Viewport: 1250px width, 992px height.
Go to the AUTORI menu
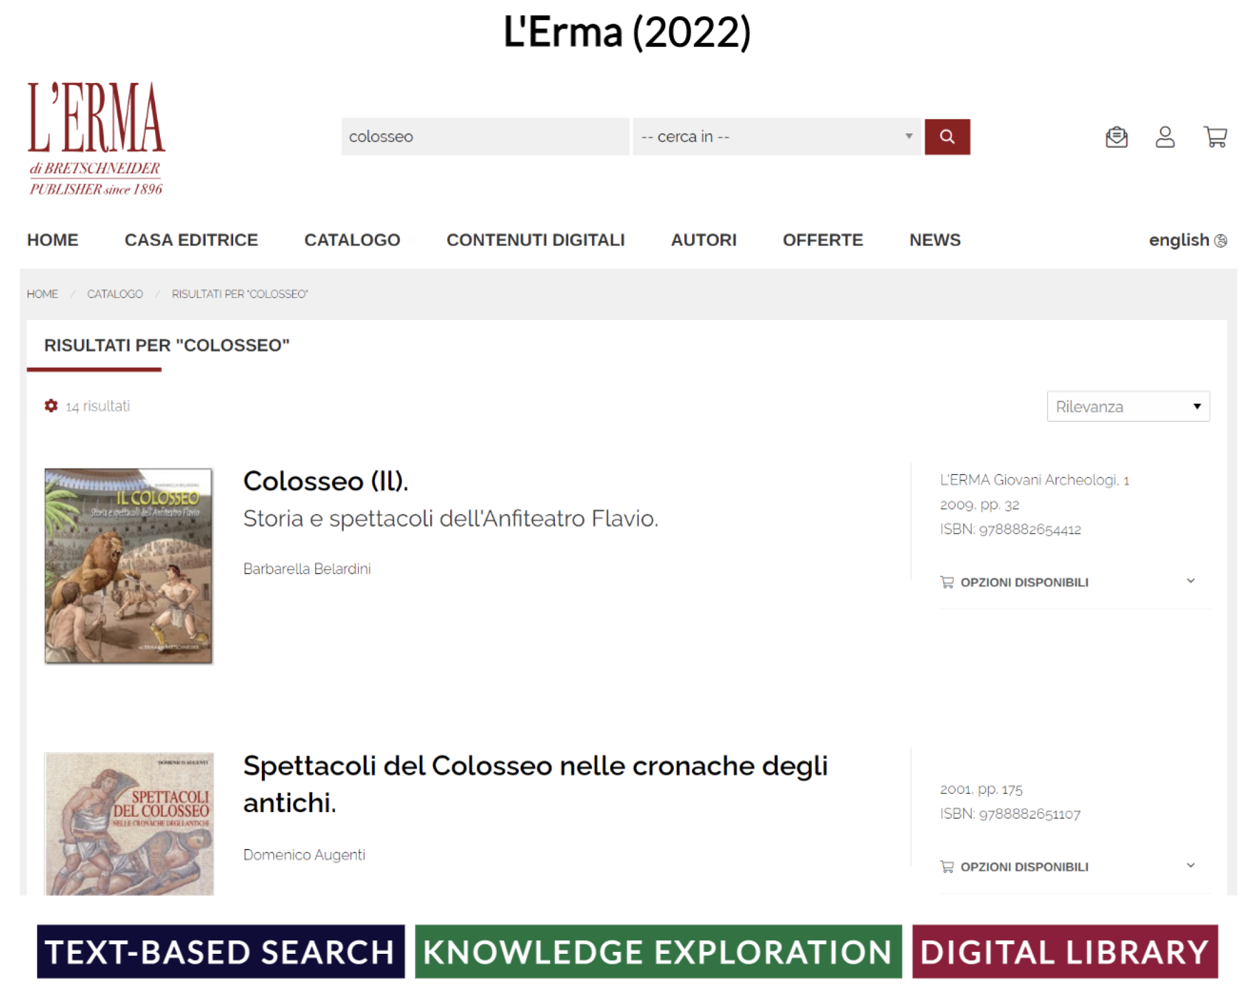(x=703, y=240)
